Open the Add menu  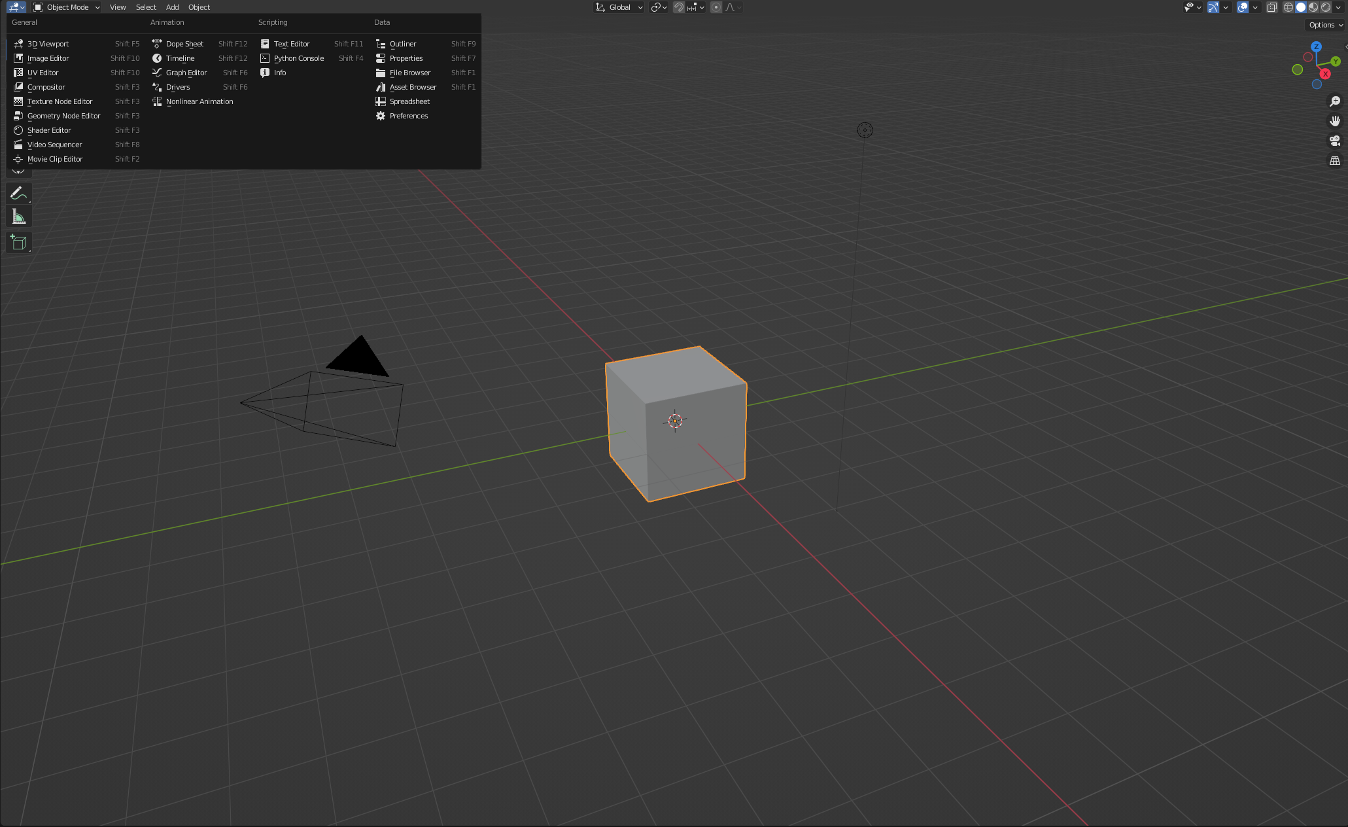(x=172, y=7)
